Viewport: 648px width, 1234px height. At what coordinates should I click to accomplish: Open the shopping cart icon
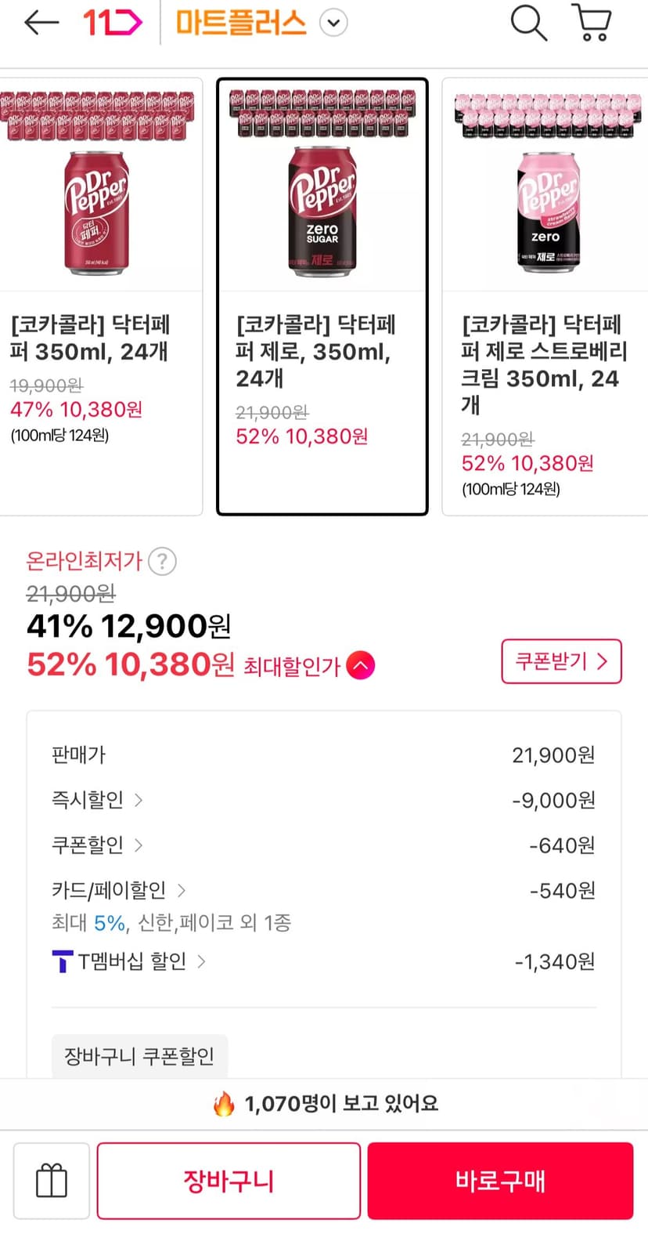click(x=593, y=23)
